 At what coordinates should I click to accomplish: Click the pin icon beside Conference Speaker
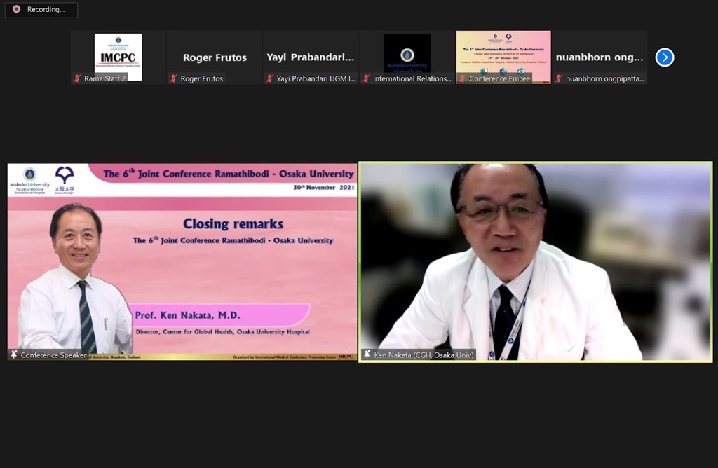[x=14, y=355]
